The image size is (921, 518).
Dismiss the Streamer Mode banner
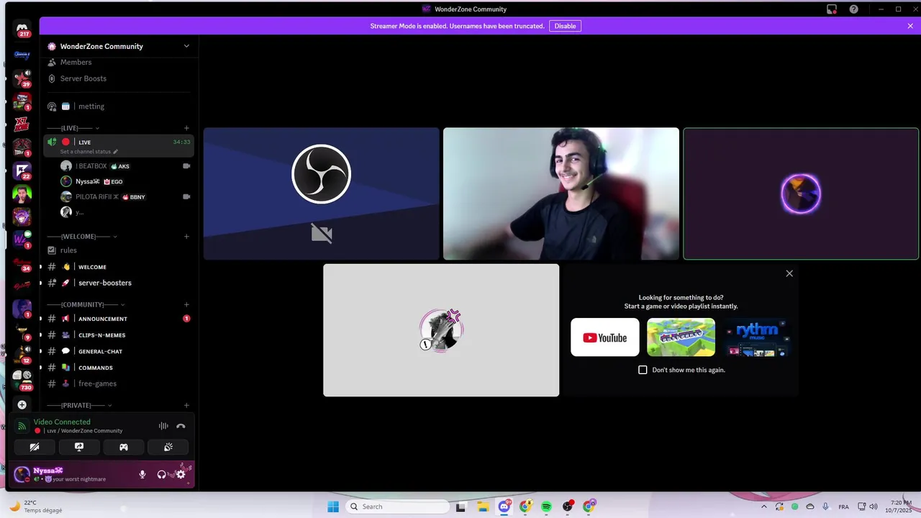click(x=910, y=26)
